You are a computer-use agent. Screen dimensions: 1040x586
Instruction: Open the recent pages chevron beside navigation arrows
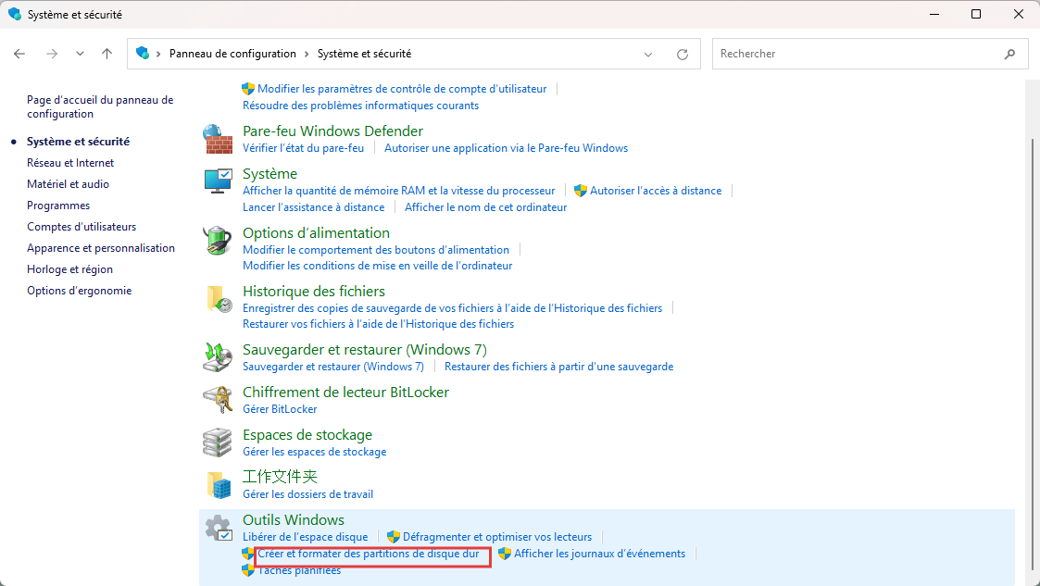point(80,54)
